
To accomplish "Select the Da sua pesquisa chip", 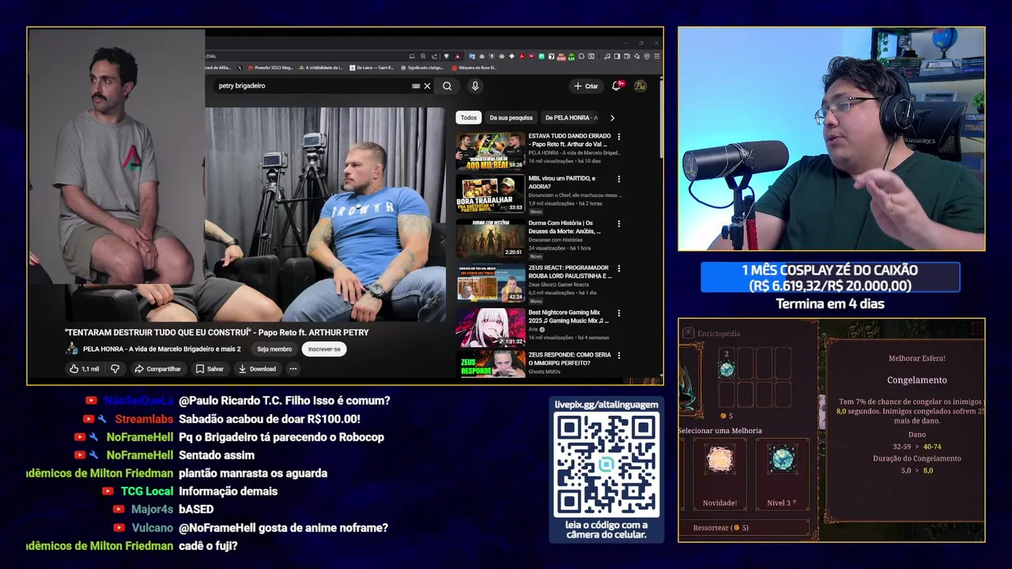I will (511, 118).
